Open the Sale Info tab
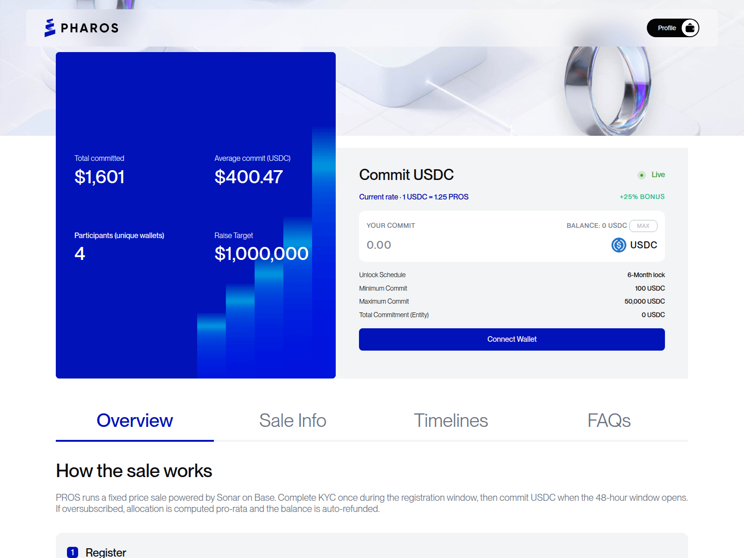The height and width of the screenshot is (558, 744). click(292, 421)
